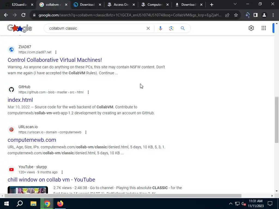279x209 pixels.
Task: Open more options for URLscan.io result
Action: 86,132
